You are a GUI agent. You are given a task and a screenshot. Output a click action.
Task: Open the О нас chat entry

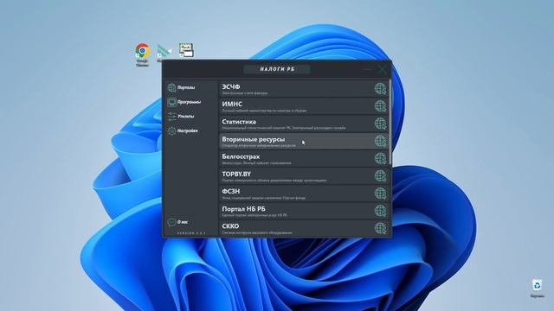[177, 222]
